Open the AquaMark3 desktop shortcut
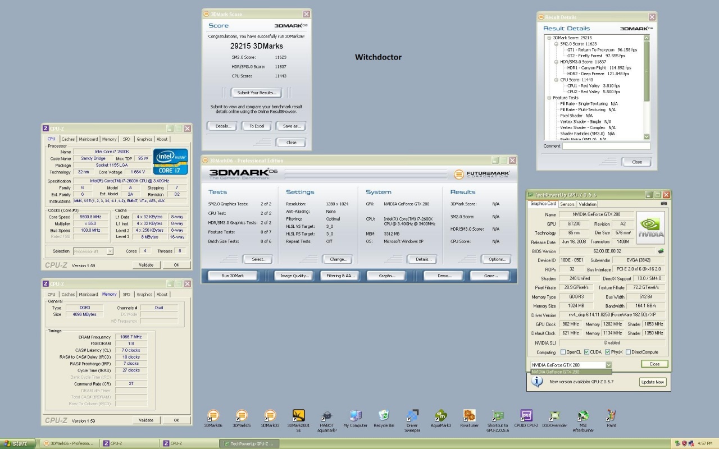Viewport: 719px width, 449px height. (441, 416)
